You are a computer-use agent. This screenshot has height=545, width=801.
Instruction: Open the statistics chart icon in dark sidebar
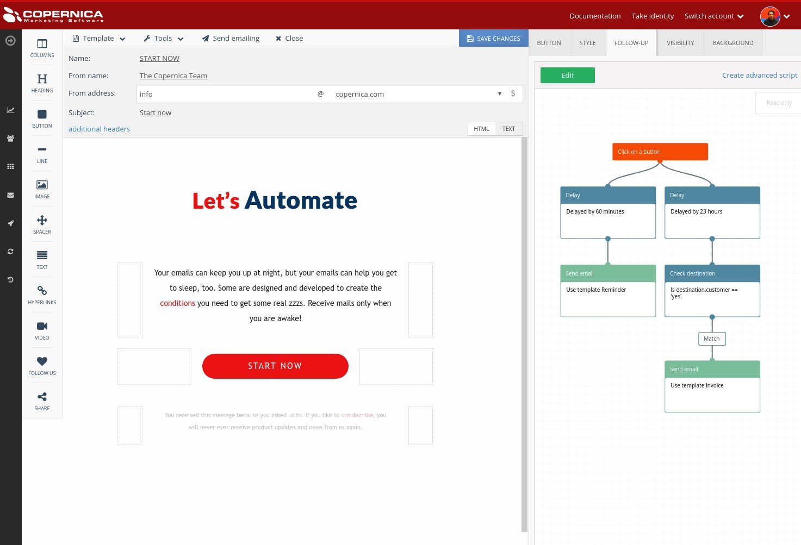pyautogui.click(x=10, y=110)
